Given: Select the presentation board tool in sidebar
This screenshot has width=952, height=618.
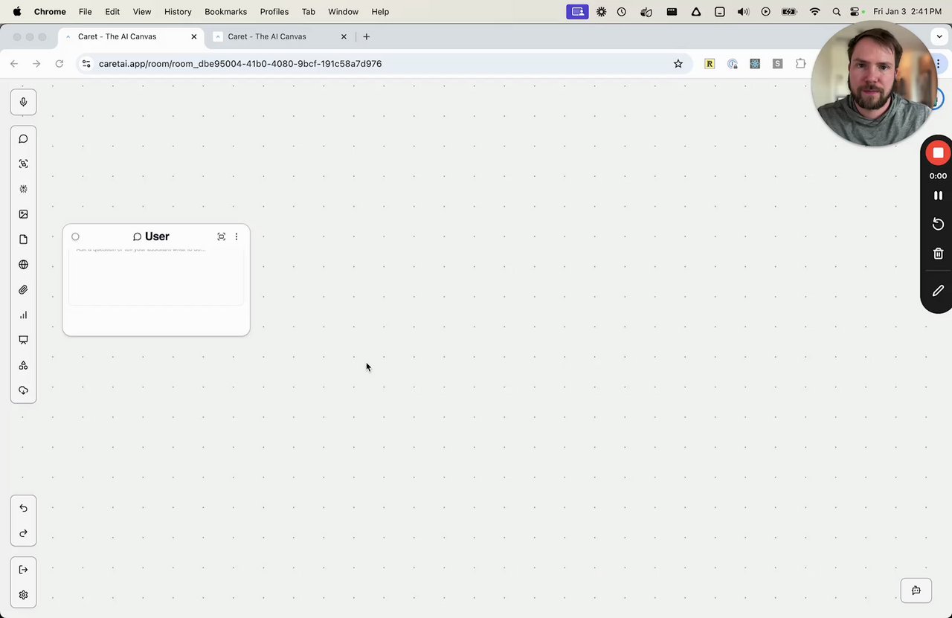Looking at the screenshot, I should tap(23, 340).
